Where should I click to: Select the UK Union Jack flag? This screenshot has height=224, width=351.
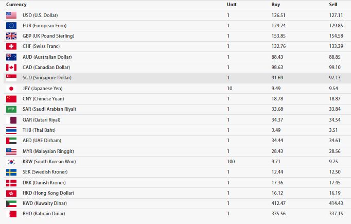(11, 36)
